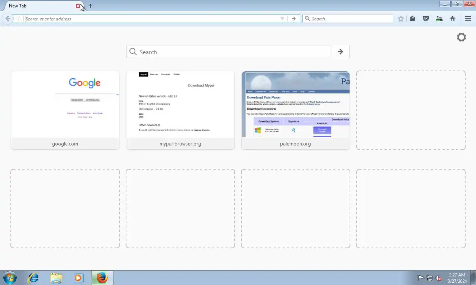Screen dimensions: 476x285
Task: Minimize the browser window
Action: point(445,4)
